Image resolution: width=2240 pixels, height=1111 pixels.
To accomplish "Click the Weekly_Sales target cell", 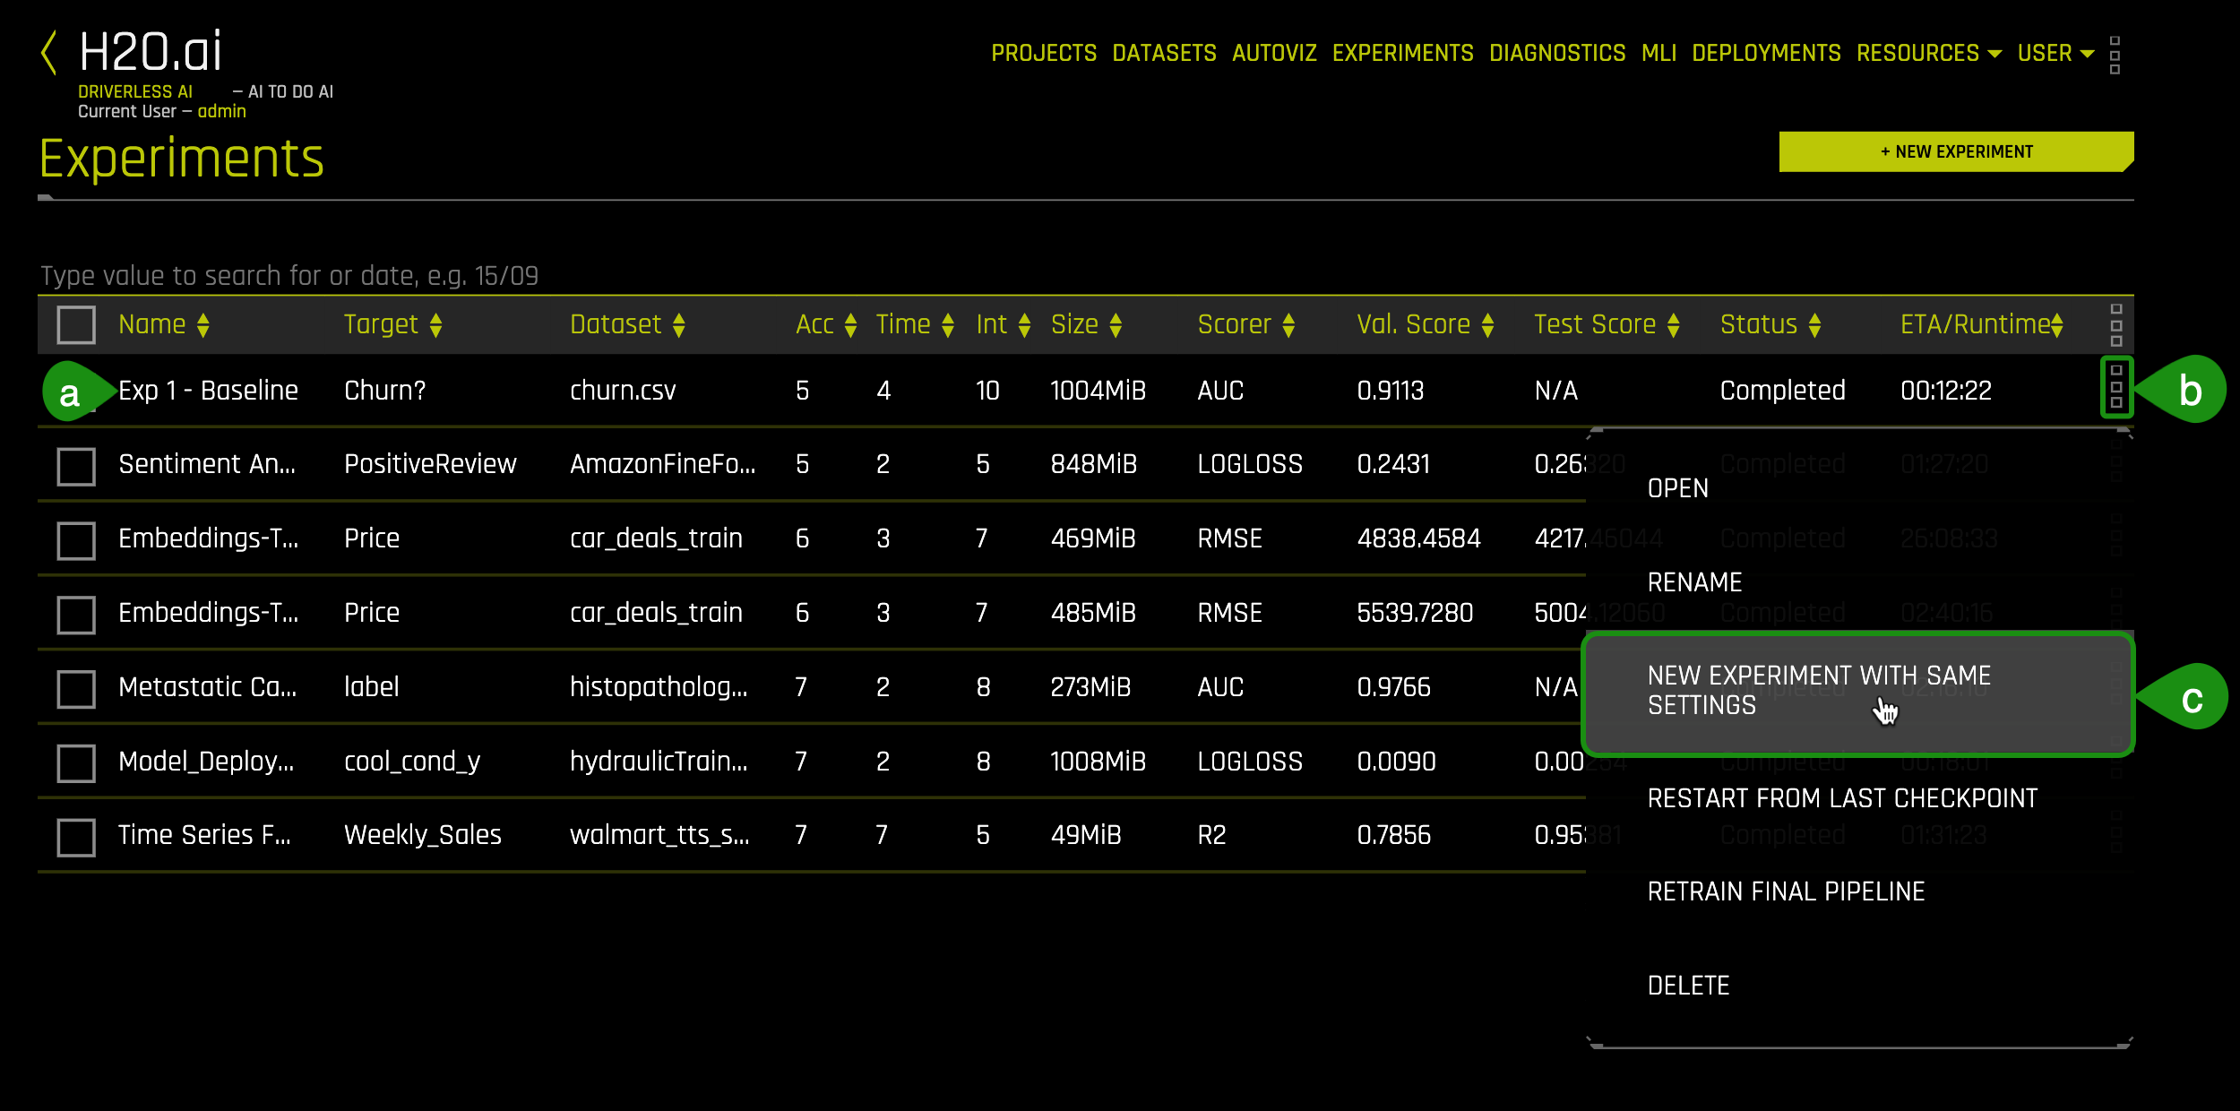I will 423,835.
